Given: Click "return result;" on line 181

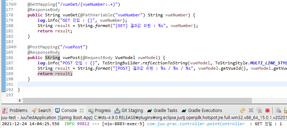Looking at the screenshot, I should pos(55,31).
